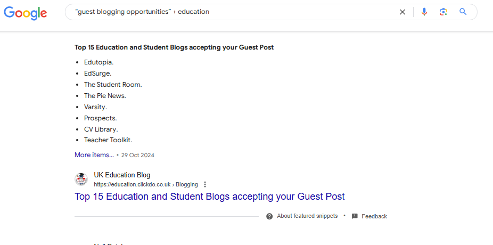The height and width of the screenshot is (245, 493).
Task: Select the 29 Oct 2024 date text
Action: (138, 156)
